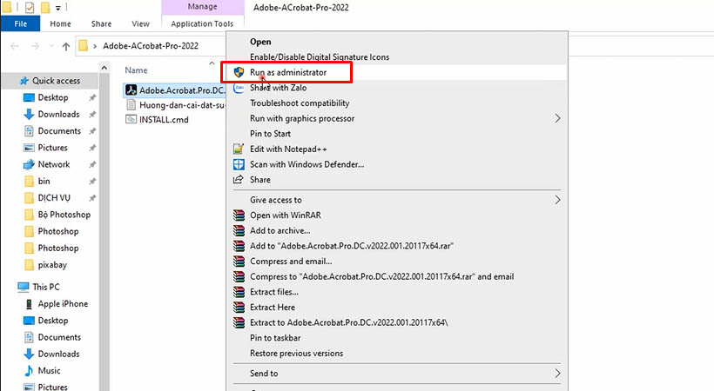Select Open from the context menu

pos(260,42)
